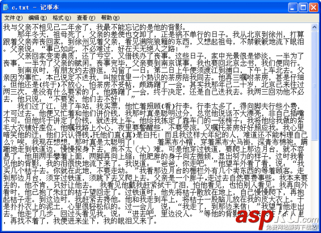Screen dimensions: 321x233
Task: Open the 查看(V) menu
Action: click(86, 18)
